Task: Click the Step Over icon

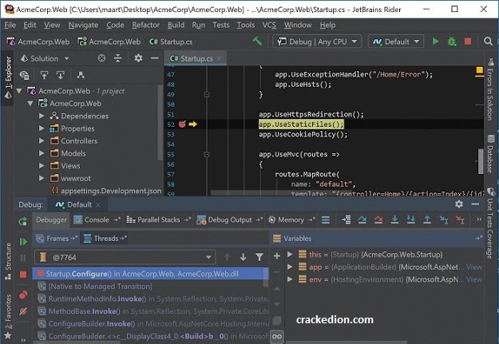Action: [x=362, y=219]
